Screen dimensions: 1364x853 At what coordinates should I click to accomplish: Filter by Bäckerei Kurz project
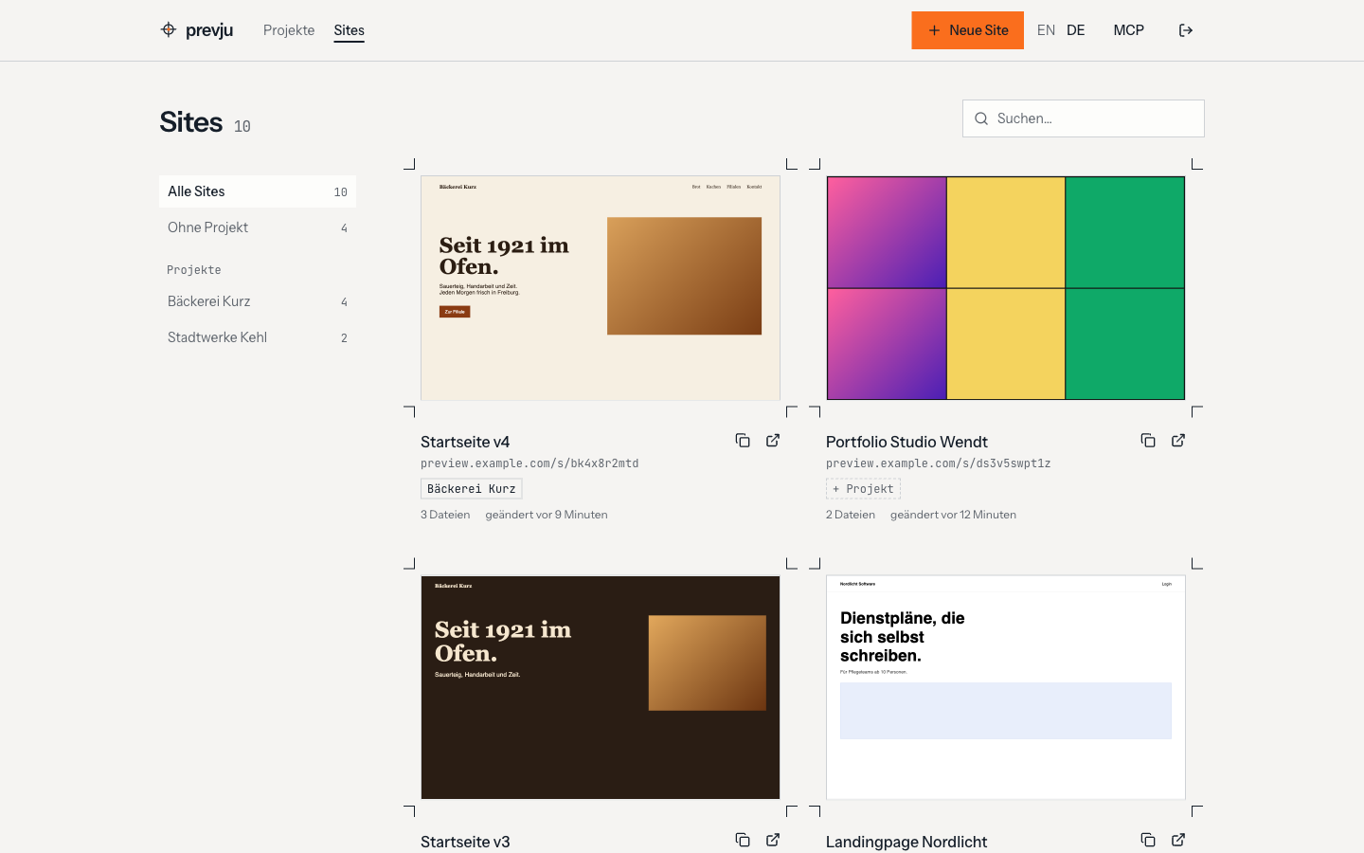pos(258,301)
